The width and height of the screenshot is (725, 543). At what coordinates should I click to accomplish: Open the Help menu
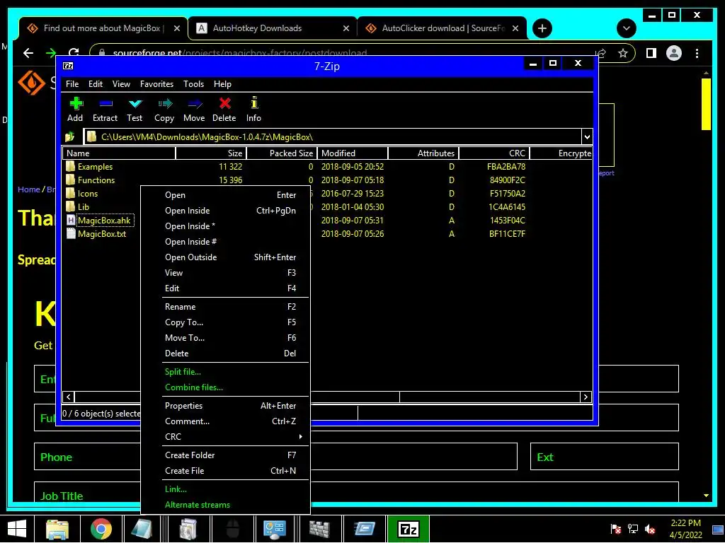click(x=222, y=84)
